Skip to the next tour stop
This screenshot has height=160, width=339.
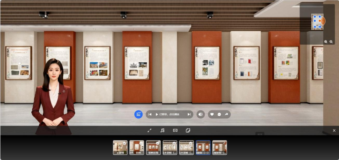click(x=189, y=115)
